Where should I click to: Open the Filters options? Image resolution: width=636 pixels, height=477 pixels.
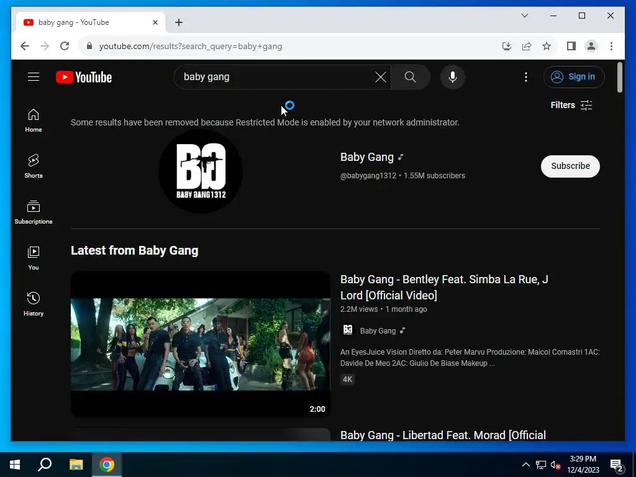(571, 105)
